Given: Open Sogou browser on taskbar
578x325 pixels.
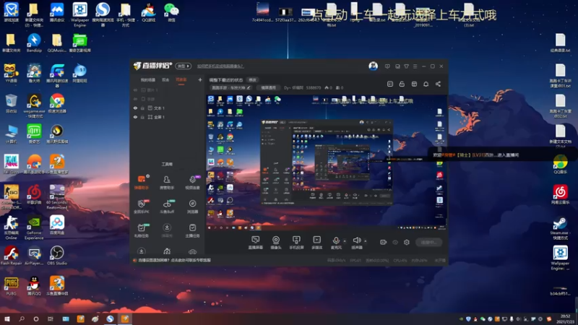Looking at the screenshot, I should (111, 318).
